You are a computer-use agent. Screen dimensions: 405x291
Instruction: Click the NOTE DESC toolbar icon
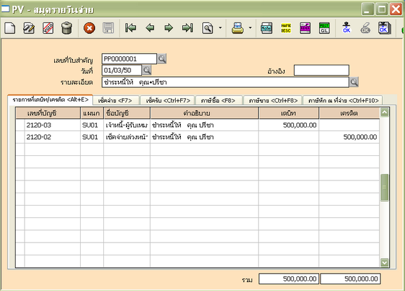pos(285,28)
